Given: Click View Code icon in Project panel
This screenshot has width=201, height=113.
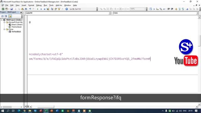Looking at the screenshot, I should point(2,16).
